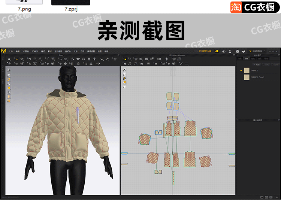Undock the 3D window via its float icon

(x=118, y=55)
